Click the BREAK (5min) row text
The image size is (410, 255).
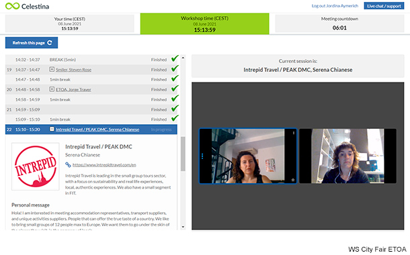(x=63, y=60)
